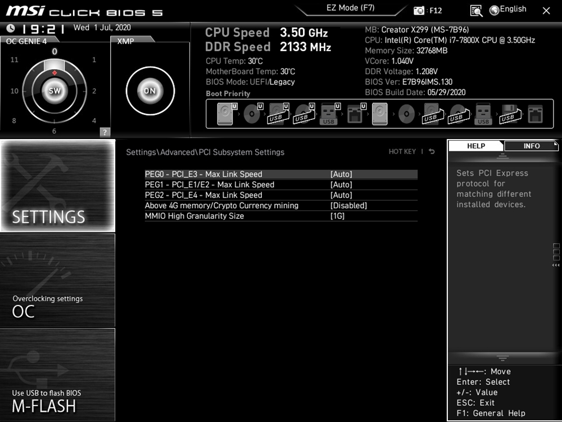
Task: Select the legacy USB hard disk boot icon
Action: pos(433,114)
